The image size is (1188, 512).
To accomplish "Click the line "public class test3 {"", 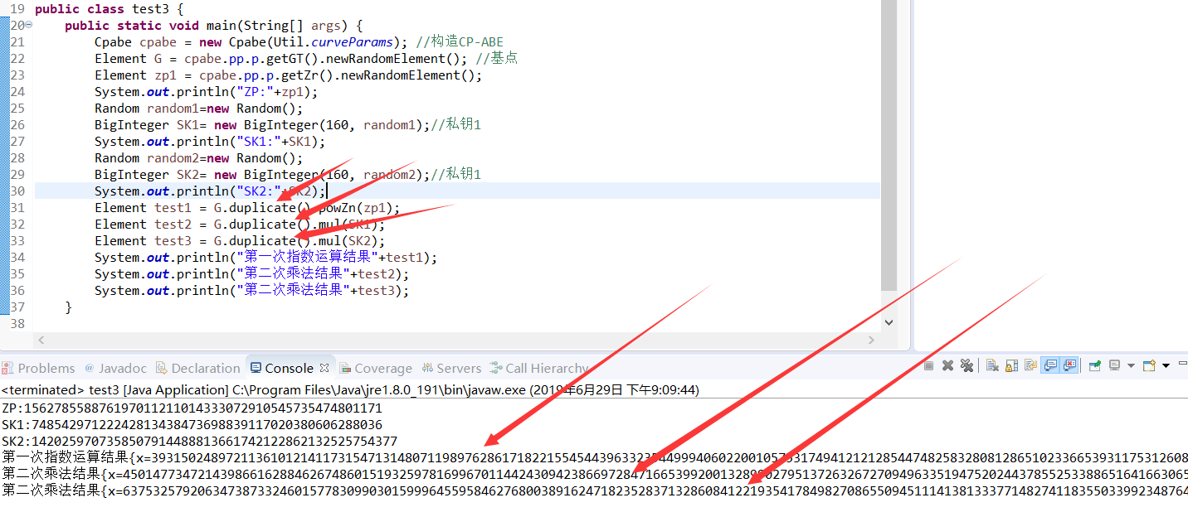I will (109, 9).
